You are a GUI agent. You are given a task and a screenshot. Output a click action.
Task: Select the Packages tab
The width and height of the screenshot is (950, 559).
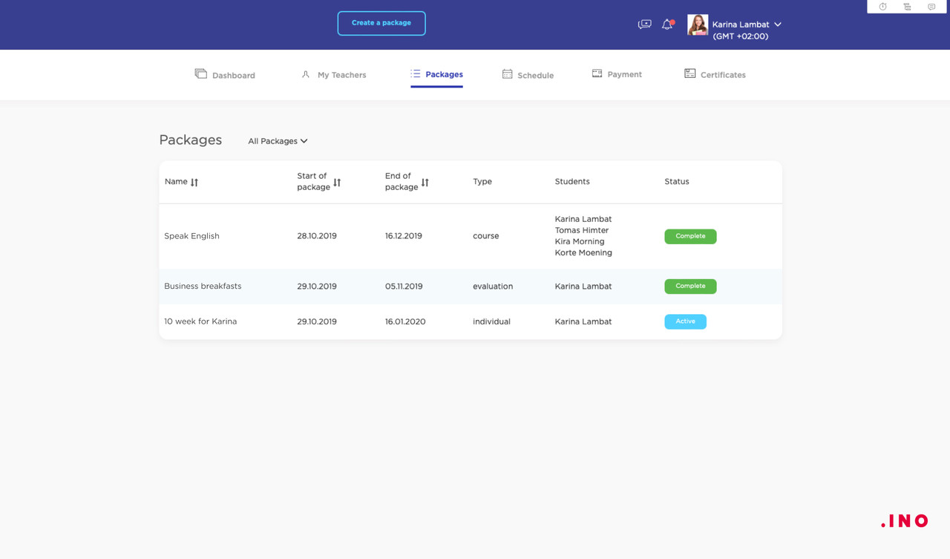(436, 74)
